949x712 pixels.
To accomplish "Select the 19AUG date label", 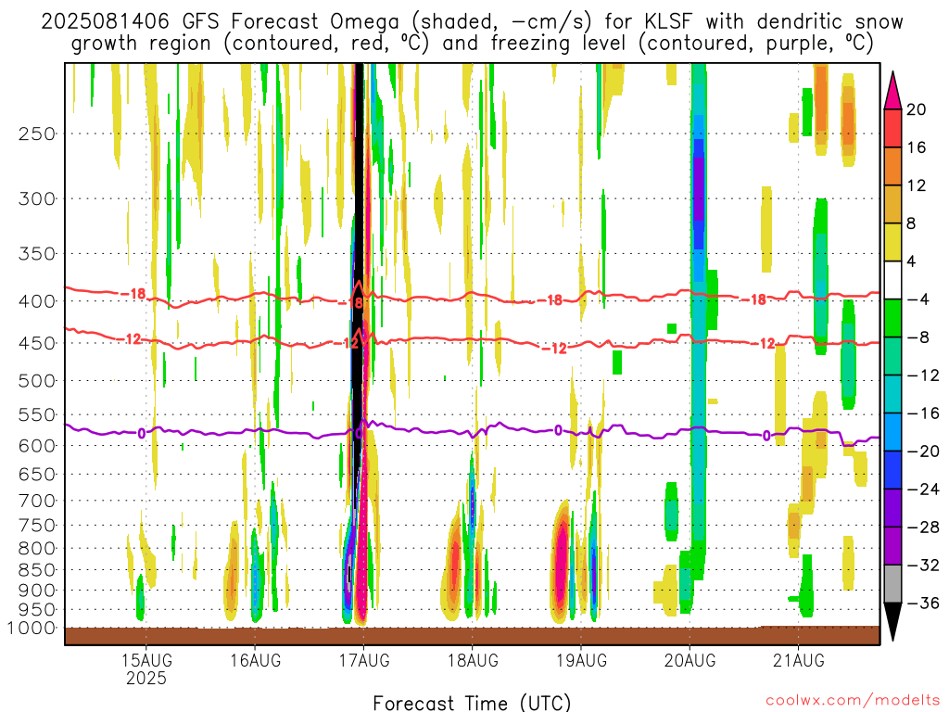I will click(x=582, y=660).
